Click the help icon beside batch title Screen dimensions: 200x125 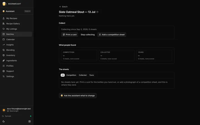(x=97, y=12)
